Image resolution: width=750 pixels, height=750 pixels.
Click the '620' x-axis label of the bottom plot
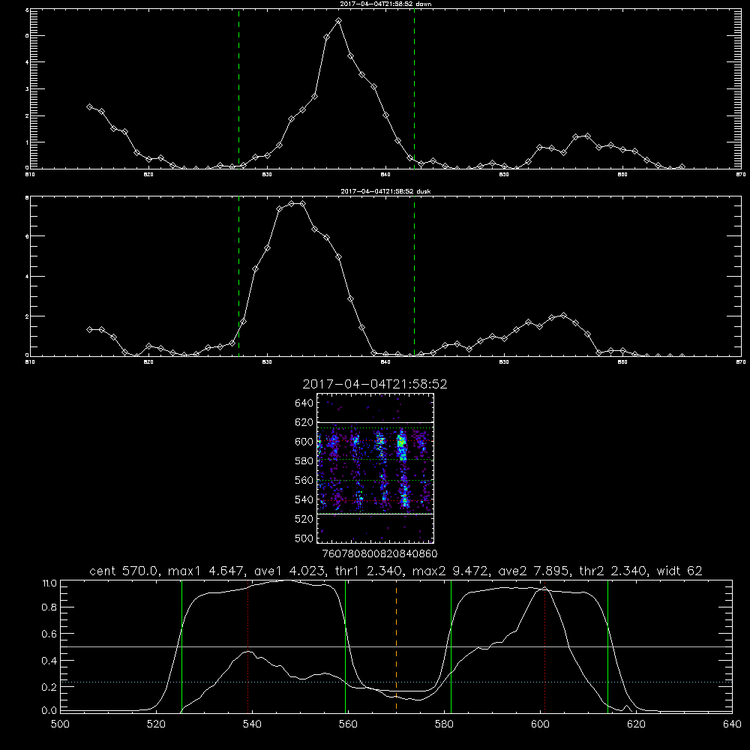click(x=636, y=724)
